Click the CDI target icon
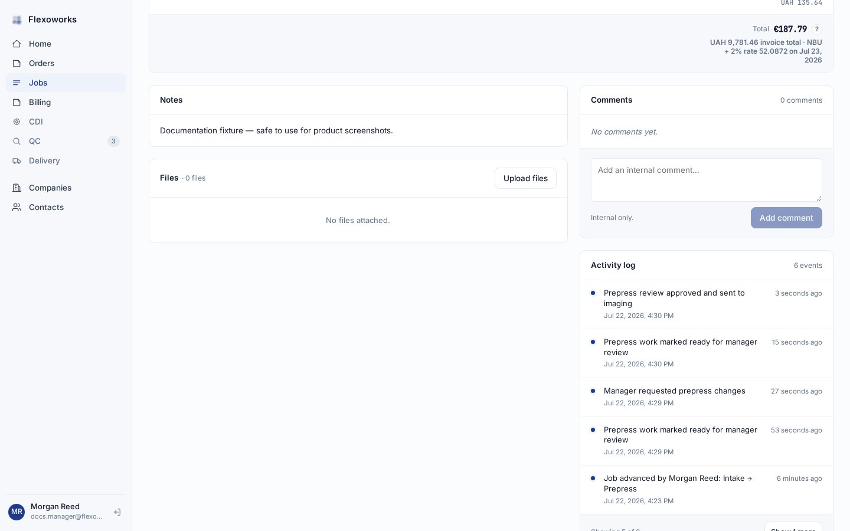 click(x=17, y=122)
